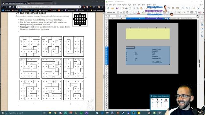Open Other bookmarks folder
This screenshot has width=205, height=115.
[x=97, y=10]
